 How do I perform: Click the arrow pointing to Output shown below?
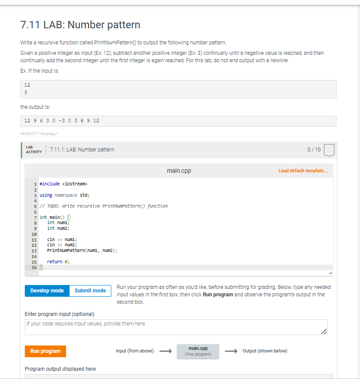(x=231, y=351)
